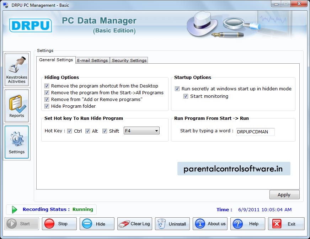Toggle Remove program from Start->All Programs
310x239 pixels.
[47, 92]
